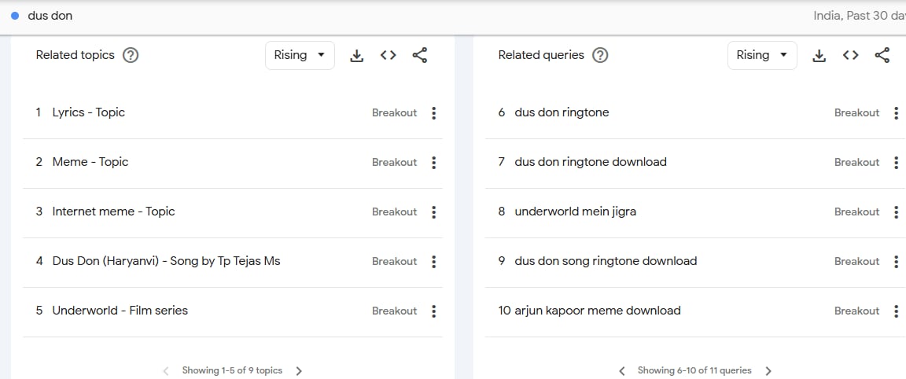
Task: Open help icon next to Related queries
Action: [601, 56]
